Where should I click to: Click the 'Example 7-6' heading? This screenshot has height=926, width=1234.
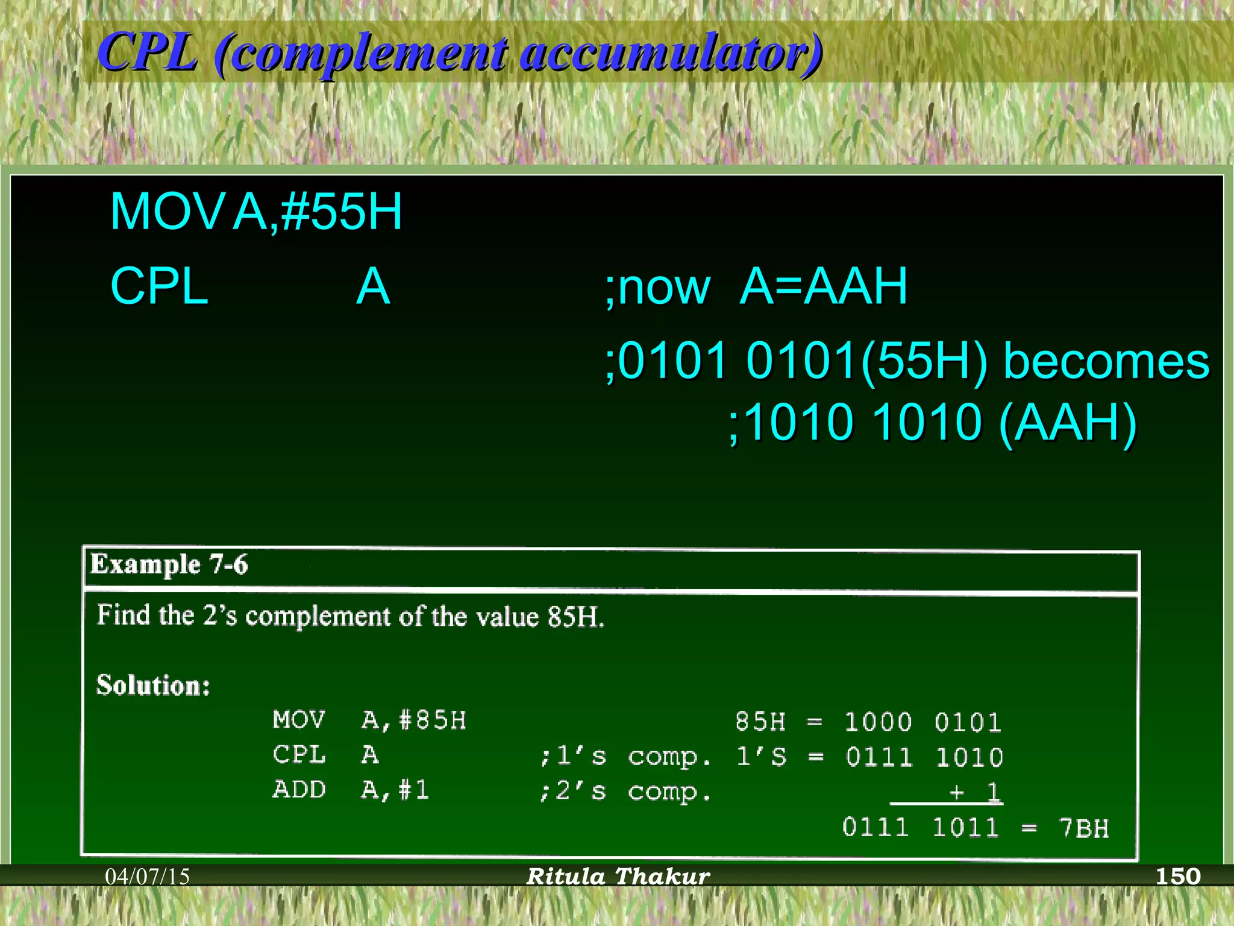pyautogui.click(x=169, y=565)
